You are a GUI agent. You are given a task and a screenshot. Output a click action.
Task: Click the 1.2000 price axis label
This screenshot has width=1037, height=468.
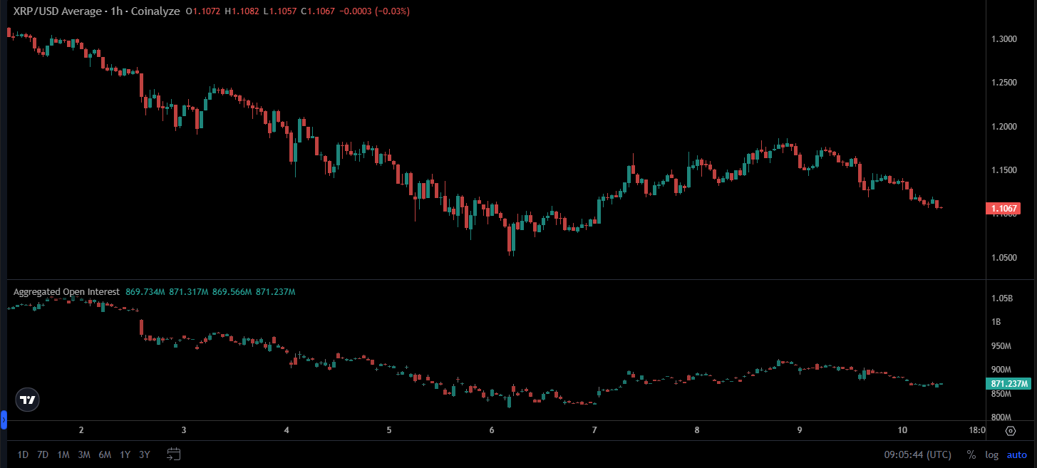(x=1004, y=127)
